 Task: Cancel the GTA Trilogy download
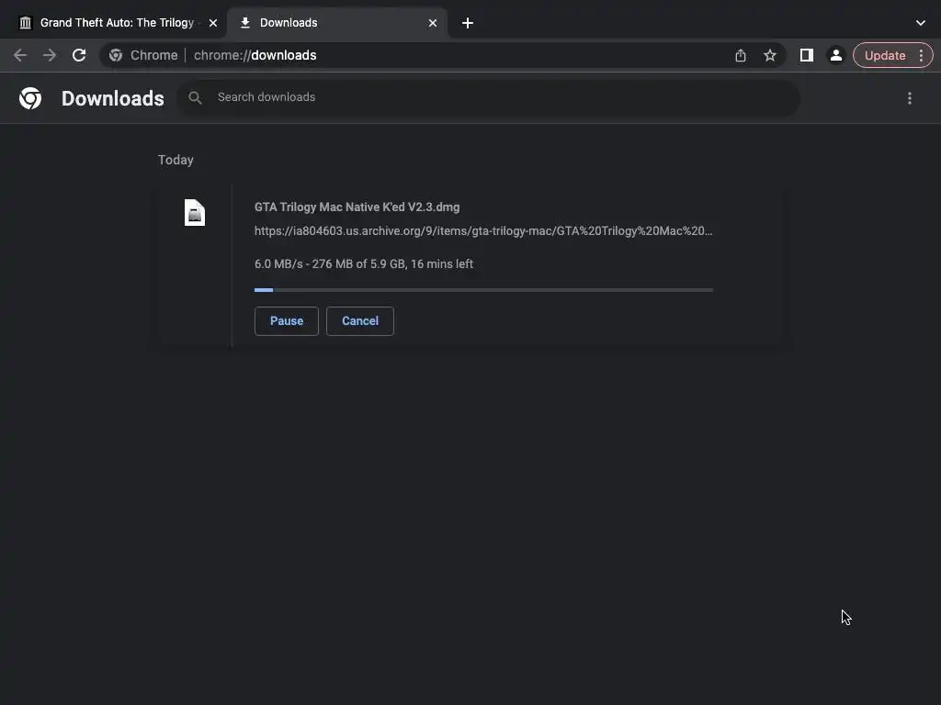click(360, 320)
